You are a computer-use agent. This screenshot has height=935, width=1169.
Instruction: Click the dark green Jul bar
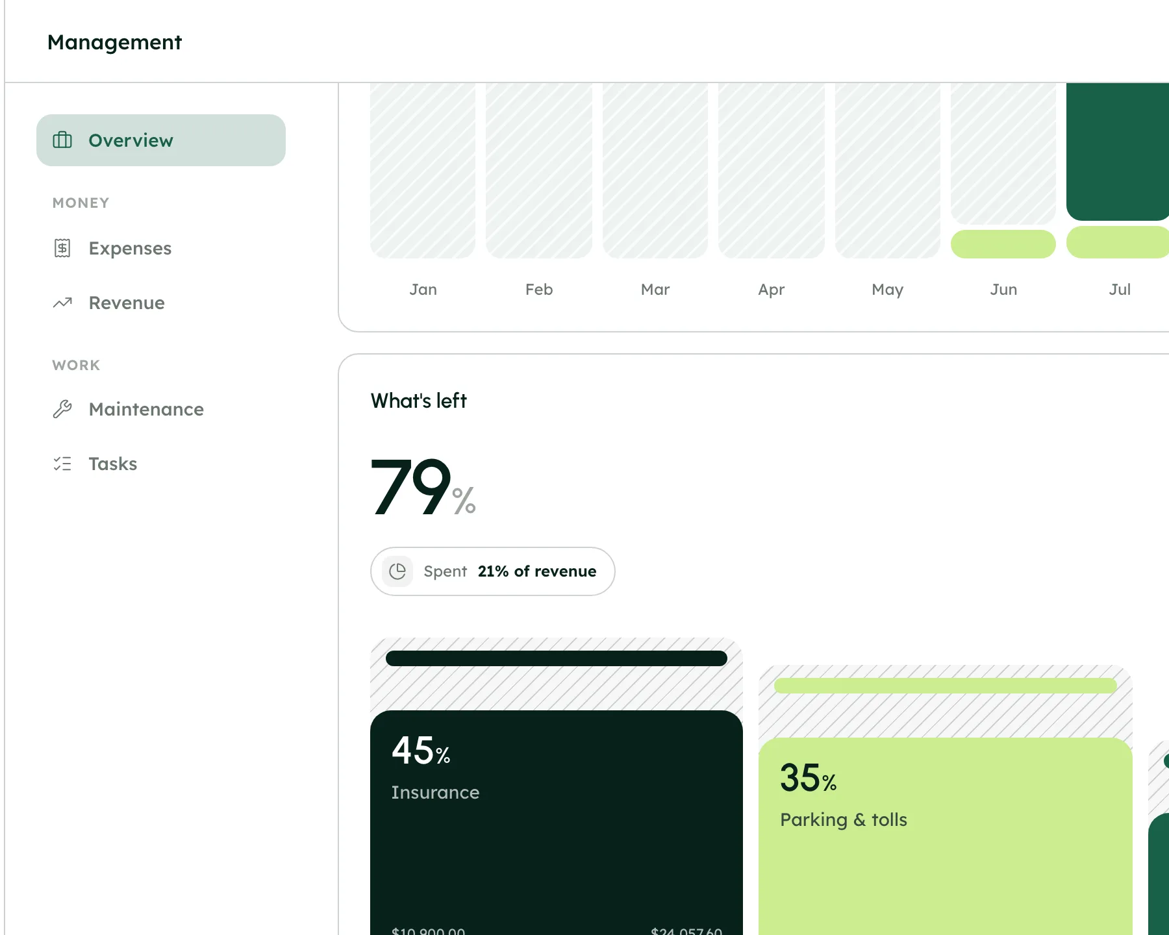click(x=1118, y=152)
